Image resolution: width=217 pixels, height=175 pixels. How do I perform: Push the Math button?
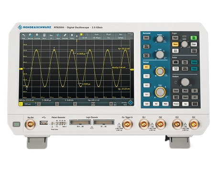pyautogui.click(x=165, y=104)
